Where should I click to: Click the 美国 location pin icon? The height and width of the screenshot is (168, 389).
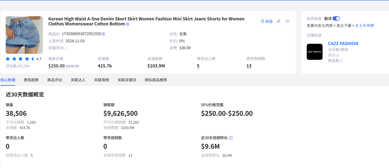point(263,21)
